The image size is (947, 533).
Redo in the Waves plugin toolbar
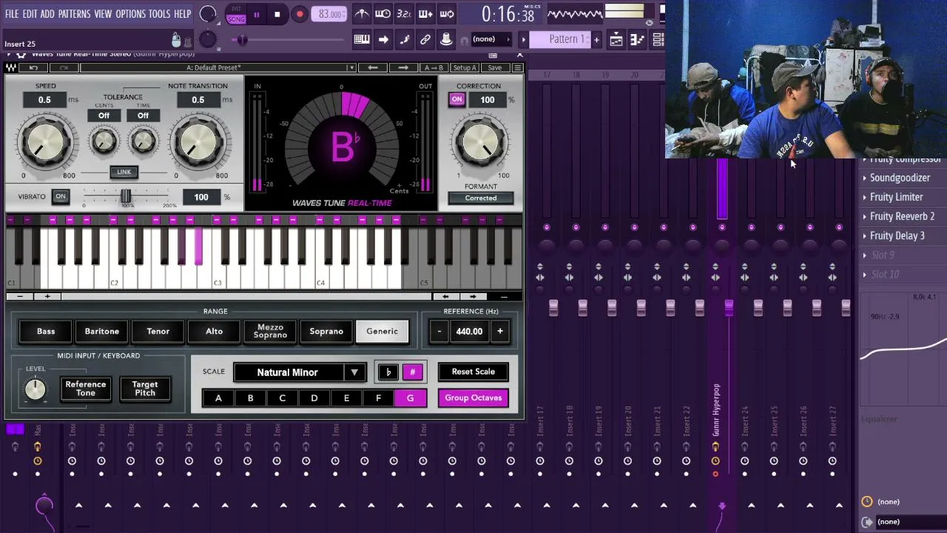[x=64, y=67]
